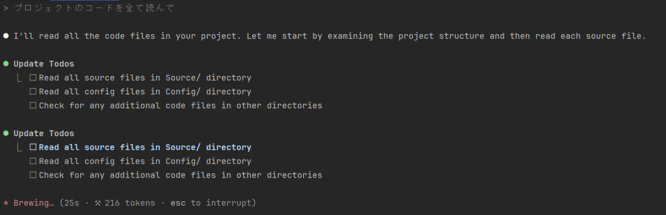Click the green bullet of the first Update Todos
Image resolution: width=666 pixels, height=215 pixels.
[6, 64]
